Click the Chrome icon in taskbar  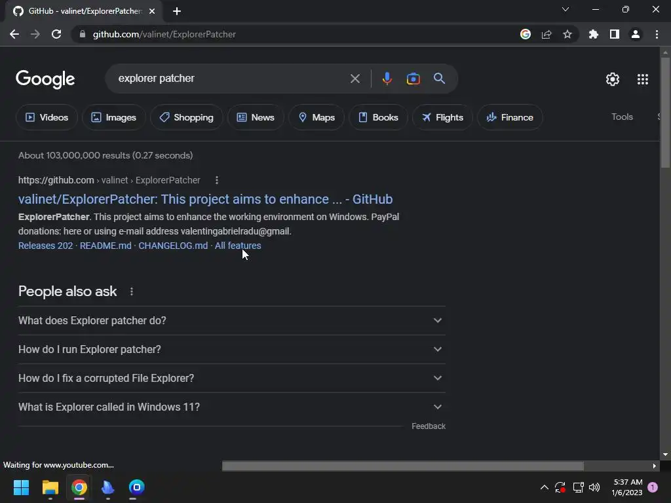[79, 487]
